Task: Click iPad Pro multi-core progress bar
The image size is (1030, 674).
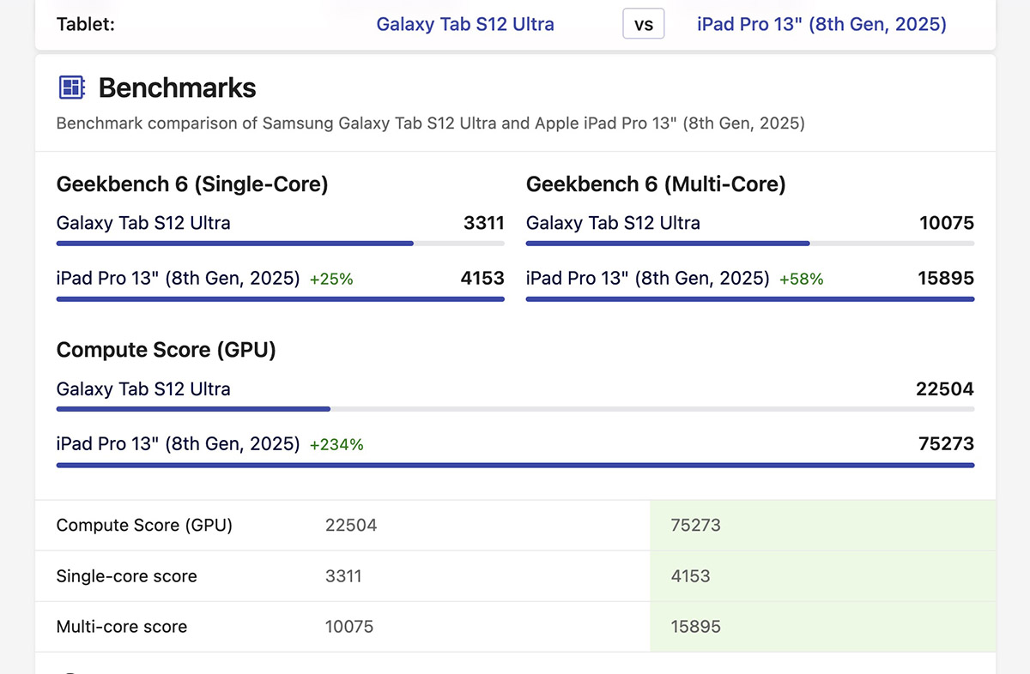Action: pyautogui.click(x=750, y=298)
